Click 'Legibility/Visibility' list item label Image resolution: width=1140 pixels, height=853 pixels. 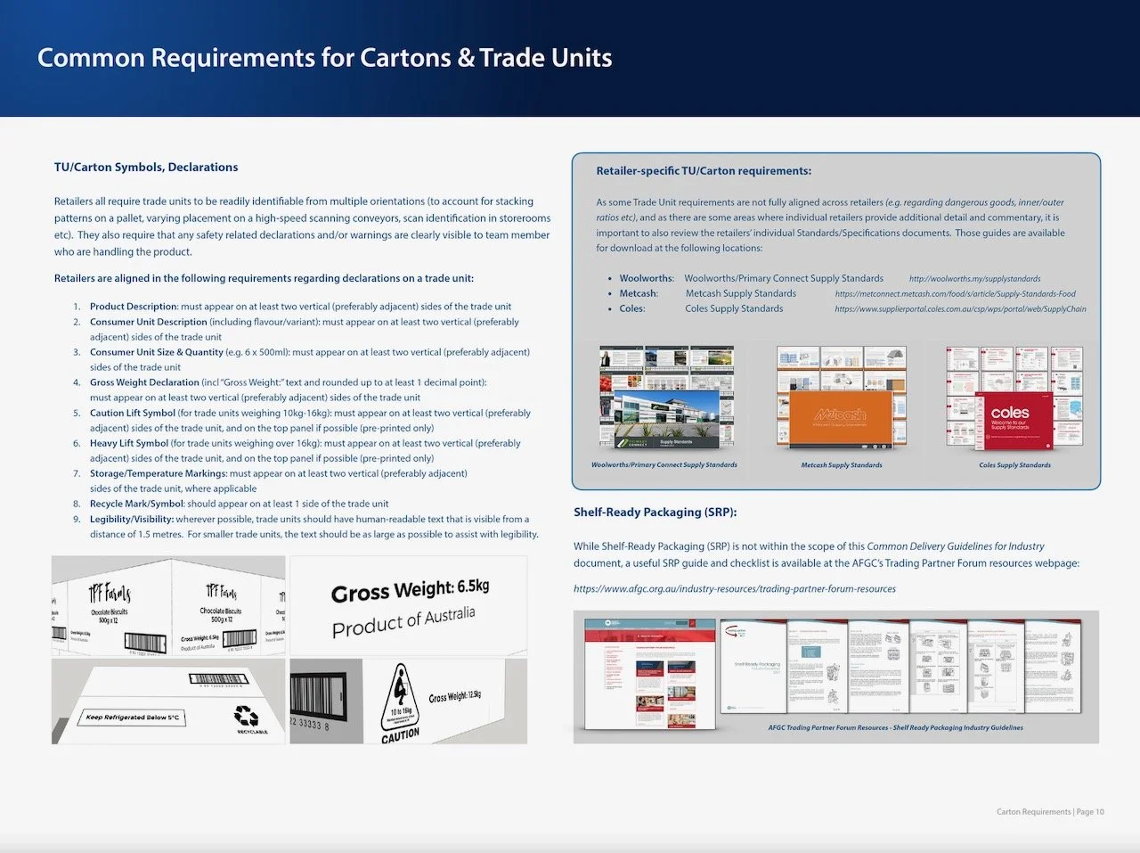tap(132, 519)
